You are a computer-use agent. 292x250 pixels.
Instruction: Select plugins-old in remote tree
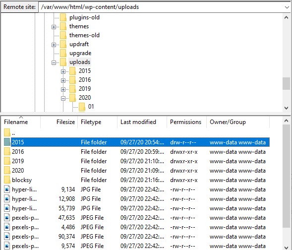[84, 17]
